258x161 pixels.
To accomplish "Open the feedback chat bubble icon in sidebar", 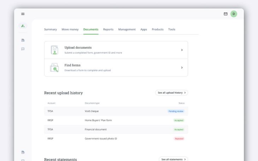I will point(23,49).
